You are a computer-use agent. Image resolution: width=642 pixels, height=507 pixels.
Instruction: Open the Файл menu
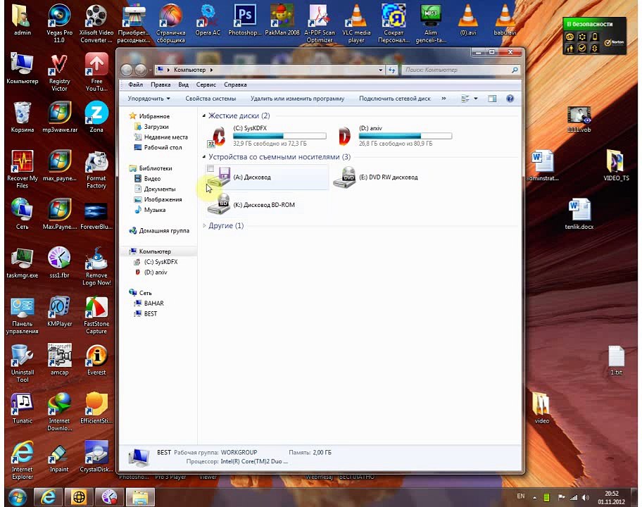[136, 84]
